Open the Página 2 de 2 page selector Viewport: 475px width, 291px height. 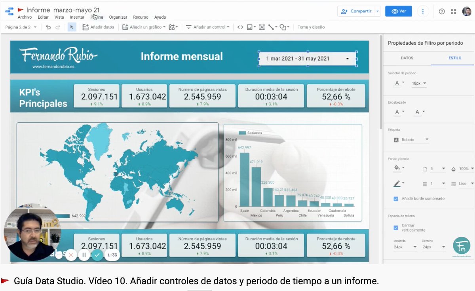click(21, 27)
